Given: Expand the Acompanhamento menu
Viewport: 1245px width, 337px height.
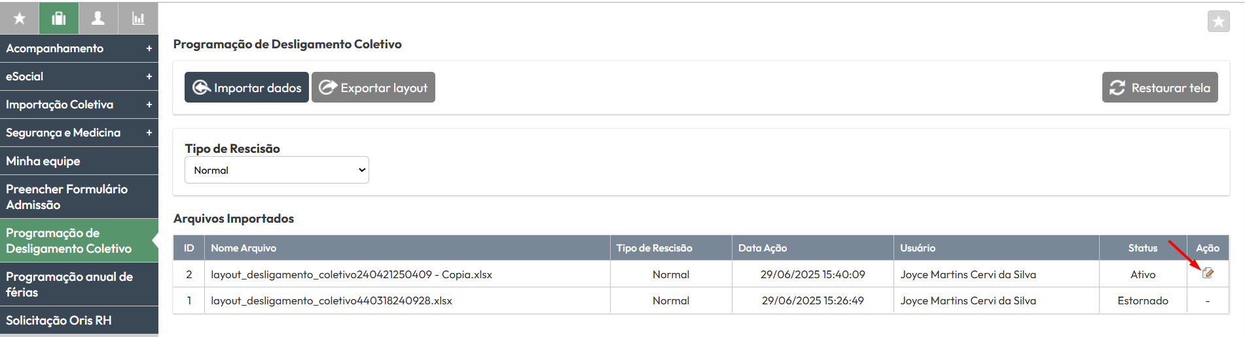Looking at the screenshot, I should [x=79, y=48].
